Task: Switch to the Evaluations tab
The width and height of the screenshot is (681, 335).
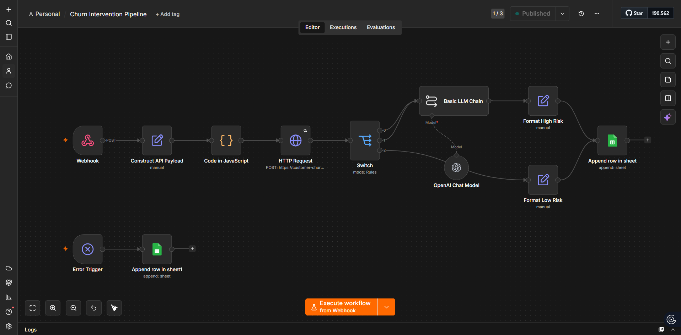Action: click(381, 27)
